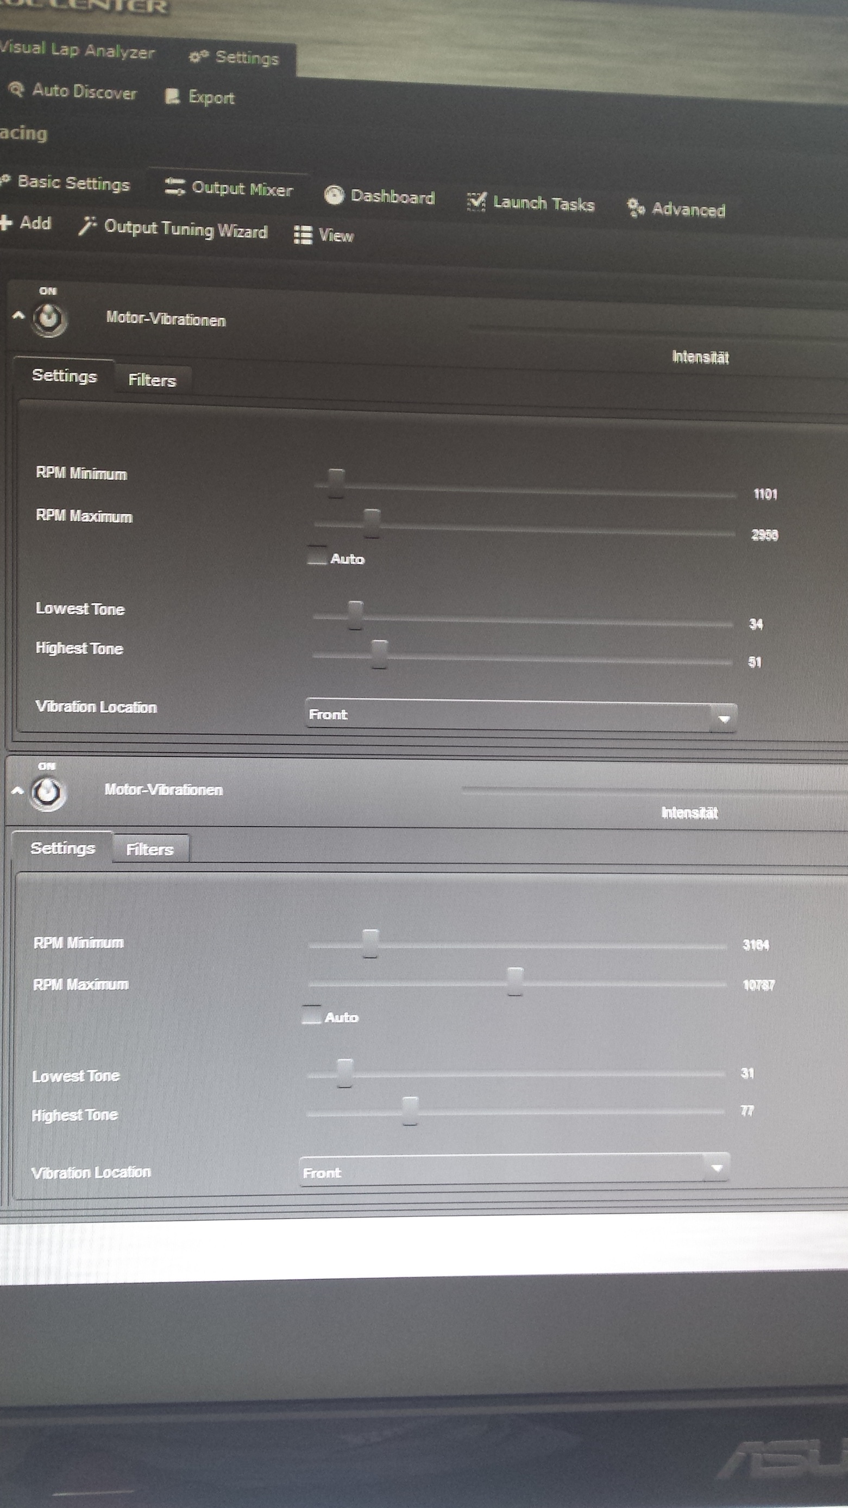Toggle the second Motor-Vibrationen ON power knob
This screenshot has height=1508, width=848.
click(47, 793)
